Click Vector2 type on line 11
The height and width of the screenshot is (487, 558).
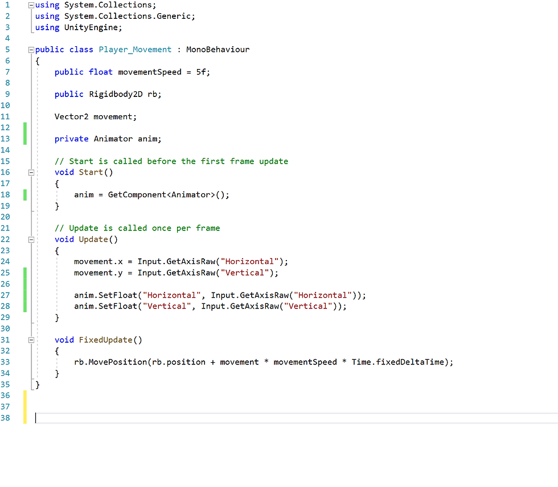pyautogui.click(x=71, y=116)
